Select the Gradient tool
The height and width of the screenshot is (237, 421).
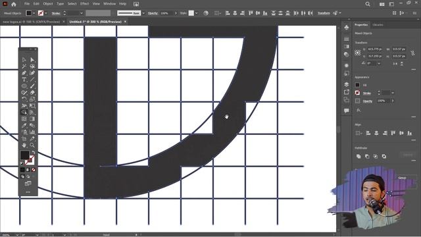(32, 118)
